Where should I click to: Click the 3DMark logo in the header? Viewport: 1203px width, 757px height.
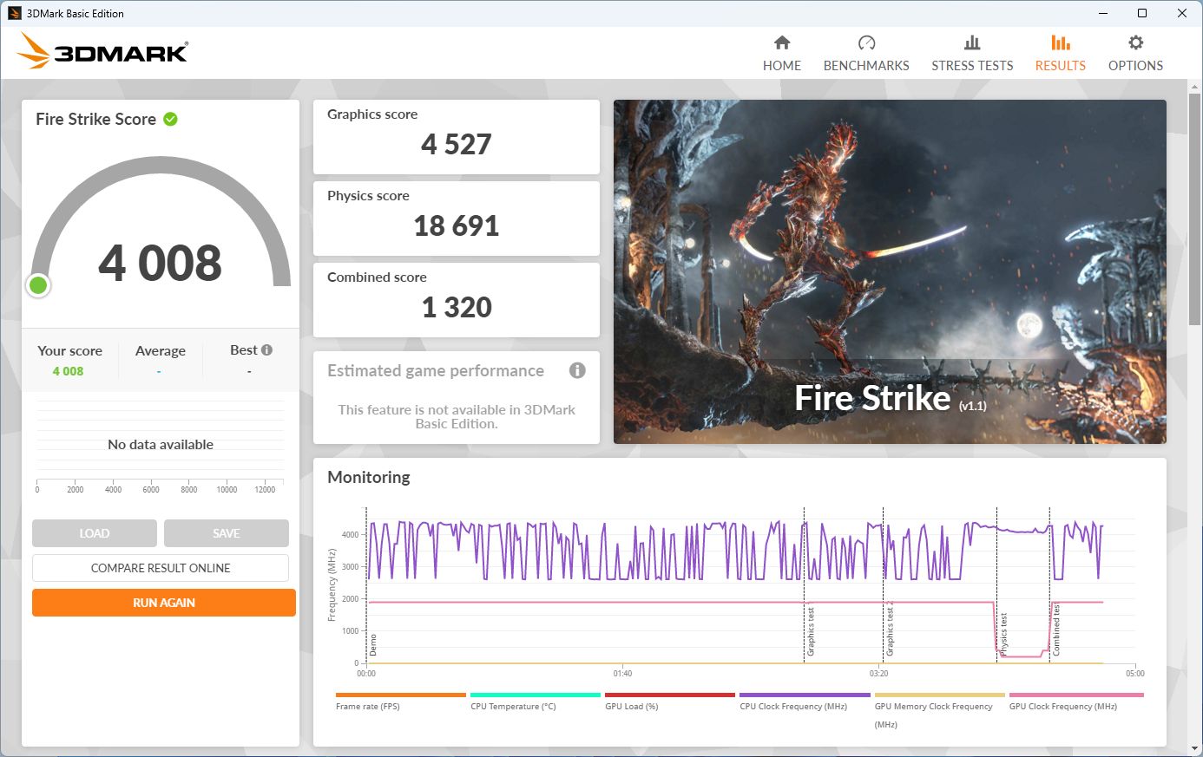[102, 51]
